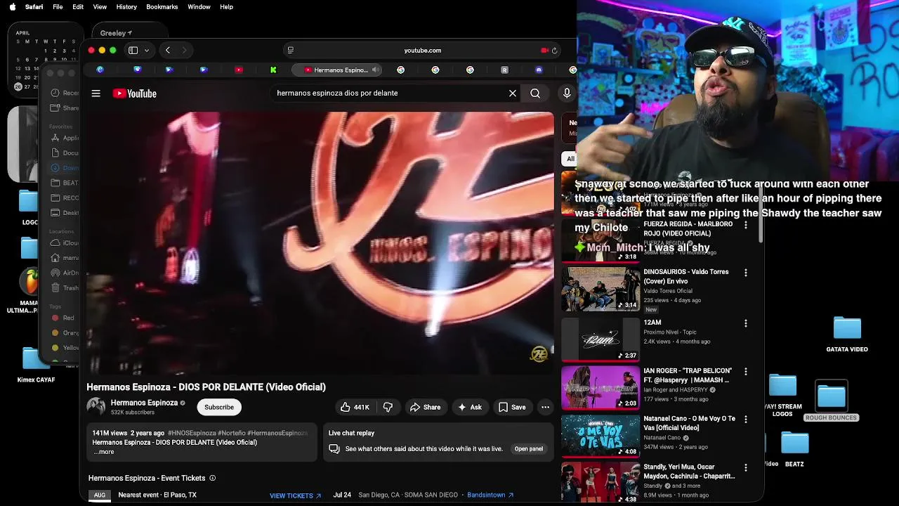Viewport: 899px width, 506px height.
Task: Clear the YouTube search query
Action: (513, 93)
